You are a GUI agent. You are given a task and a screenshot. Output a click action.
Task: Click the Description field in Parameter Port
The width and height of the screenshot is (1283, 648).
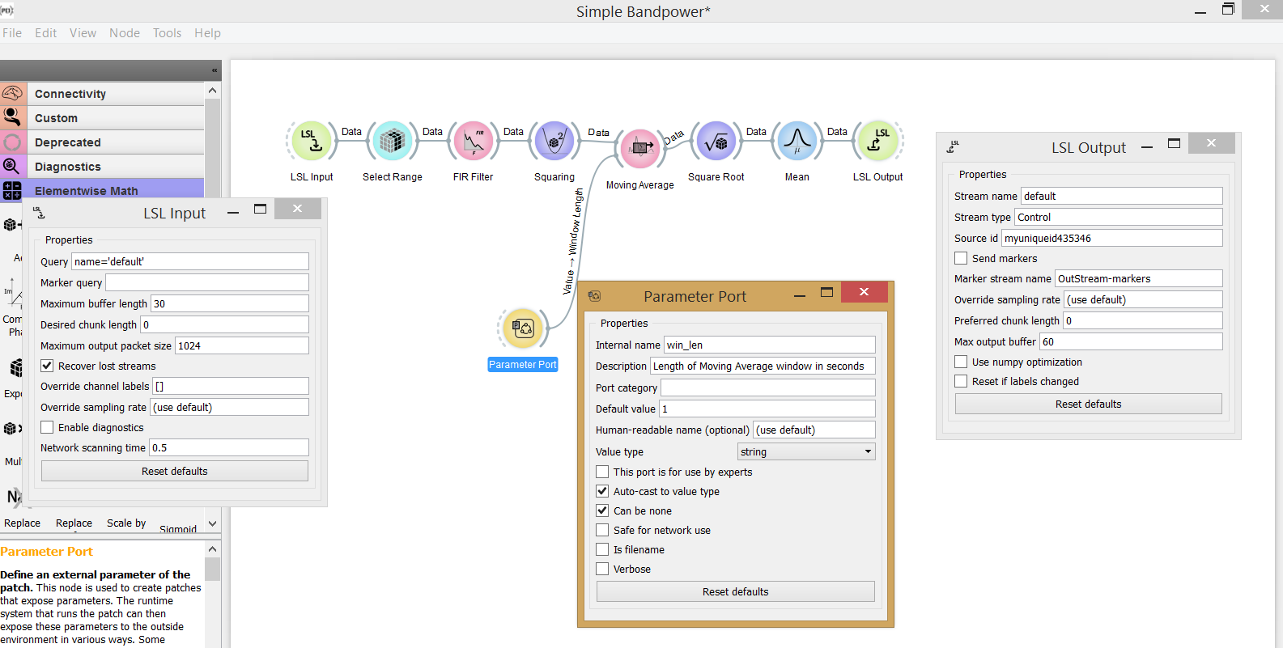[763, 366]
